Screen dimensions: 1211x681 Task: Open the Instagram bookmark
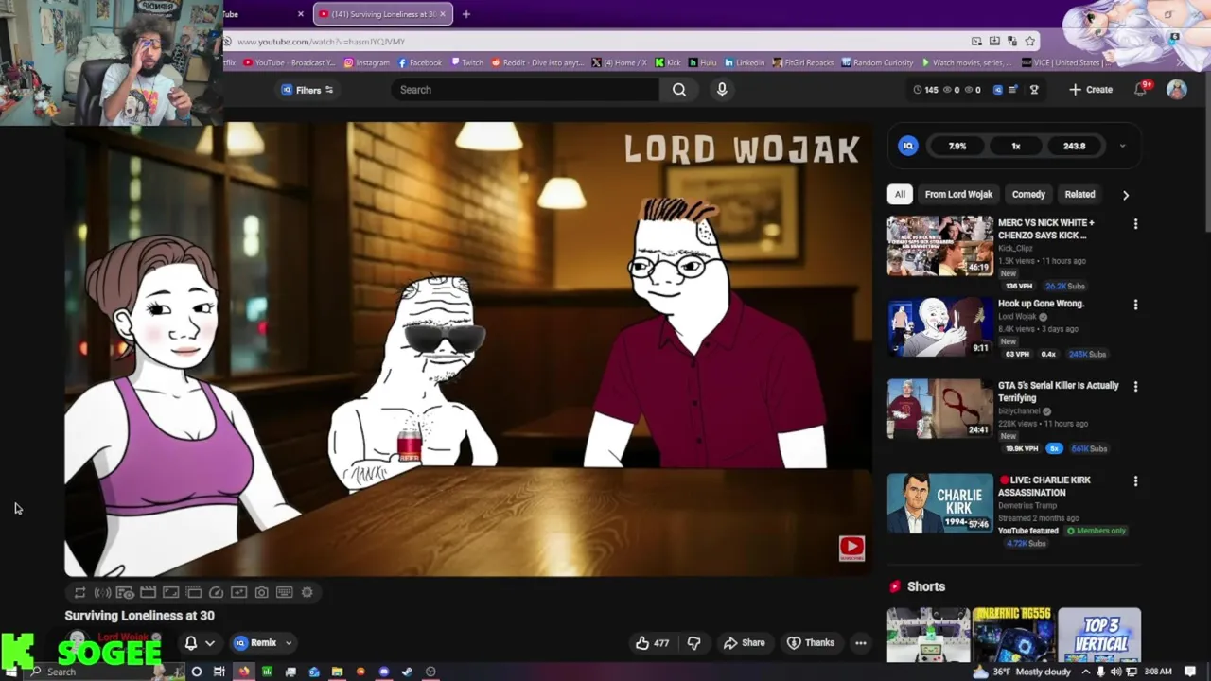366,62
